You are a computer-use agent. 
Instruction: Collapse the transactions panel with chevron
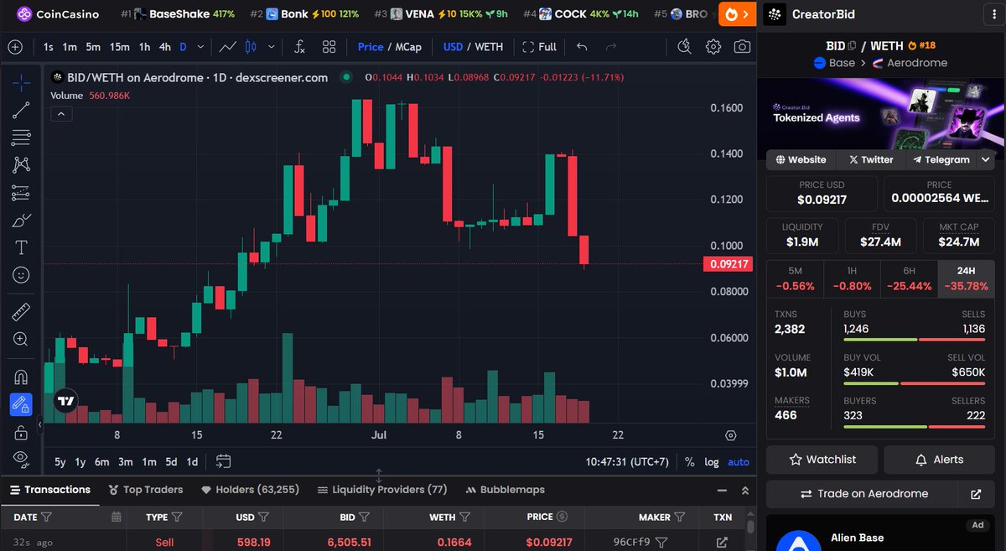[x=744, y=491]
